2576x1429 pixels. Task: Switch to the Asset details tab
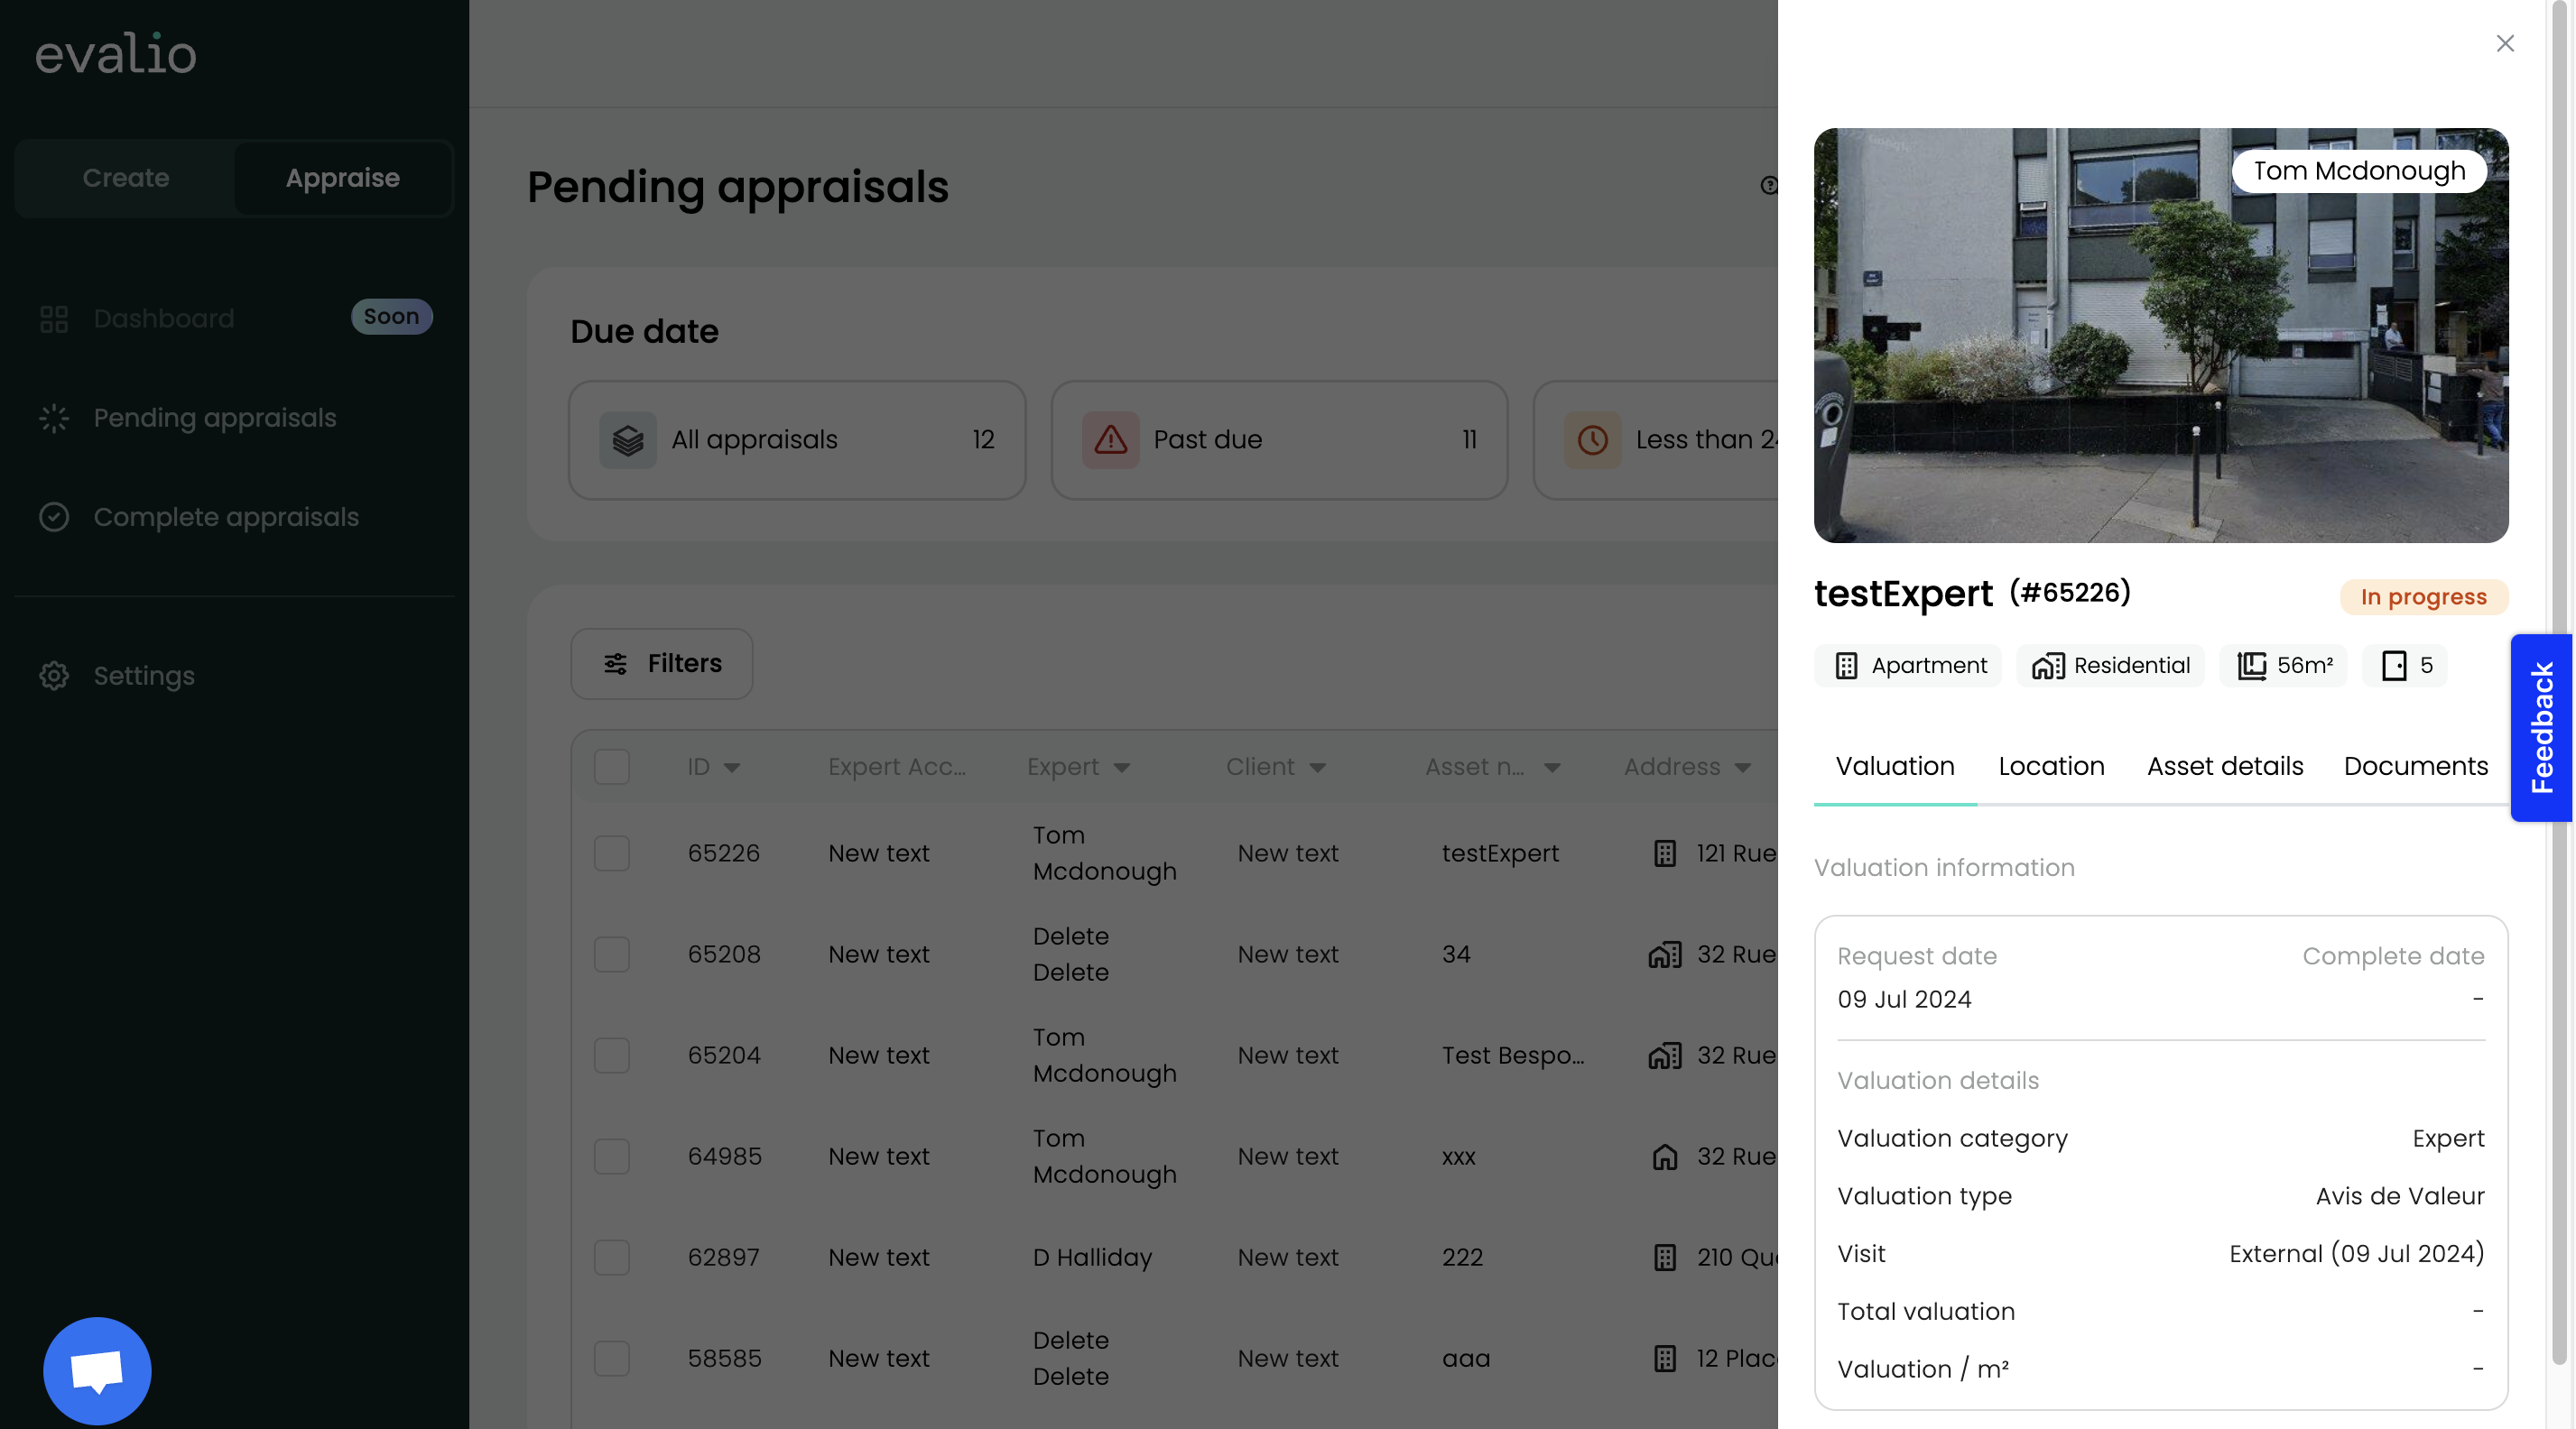2225,767
